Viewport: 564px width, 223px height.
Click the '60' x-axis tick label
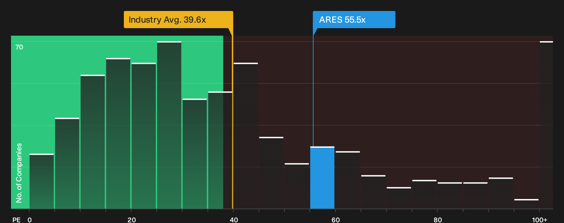point(336,220)
